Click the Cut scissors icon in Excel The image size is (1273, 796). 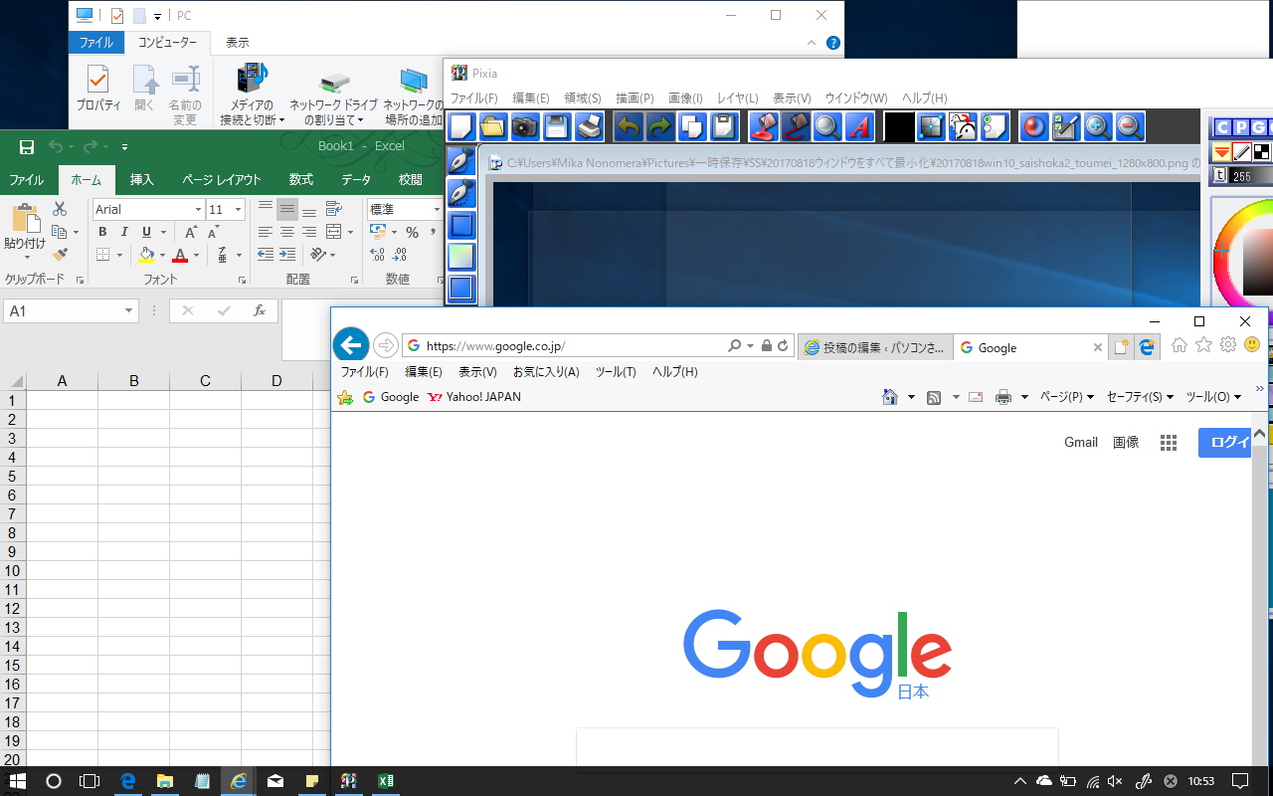tap(60, 209)
